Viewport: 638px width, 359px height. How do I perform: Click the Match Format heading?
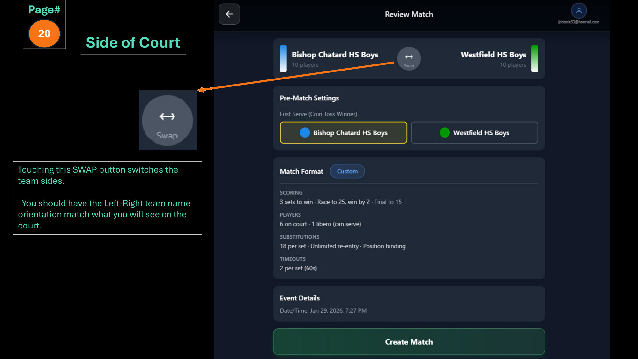click(301, 171)
